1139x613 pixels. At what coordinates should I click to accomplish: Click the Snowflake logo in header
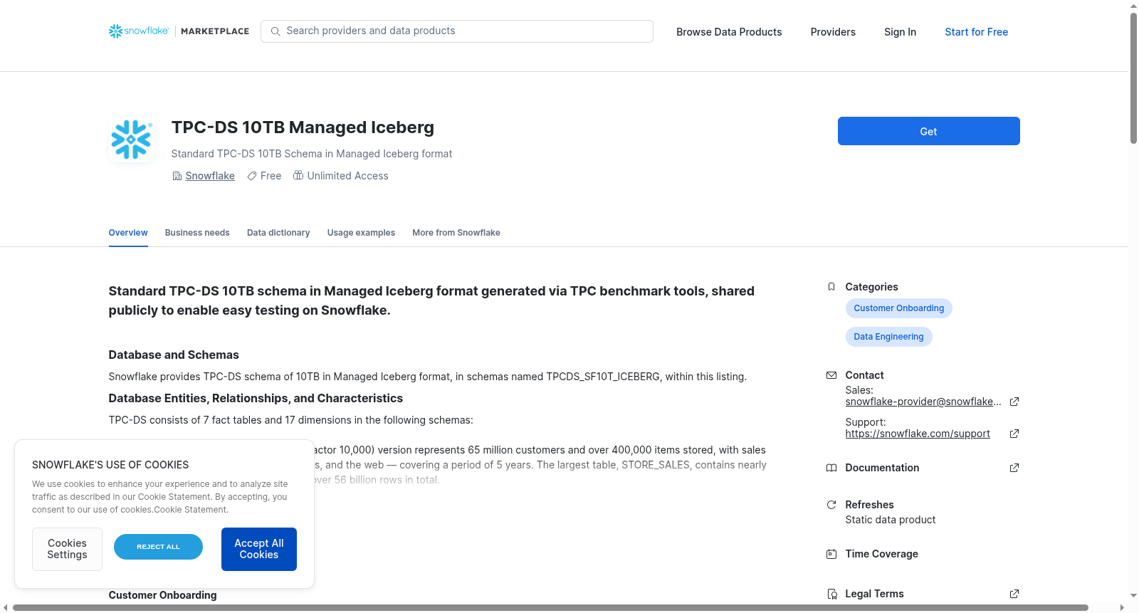[139, 31]
